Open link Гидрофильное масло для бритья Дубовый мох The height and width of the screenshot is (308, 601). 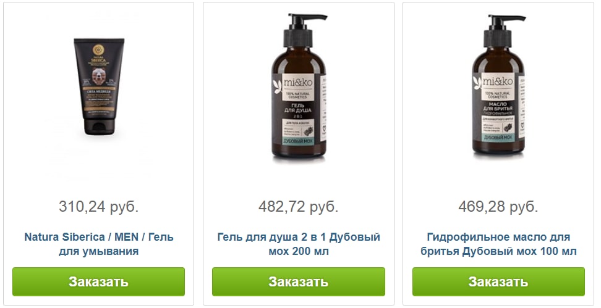[498, 244]
